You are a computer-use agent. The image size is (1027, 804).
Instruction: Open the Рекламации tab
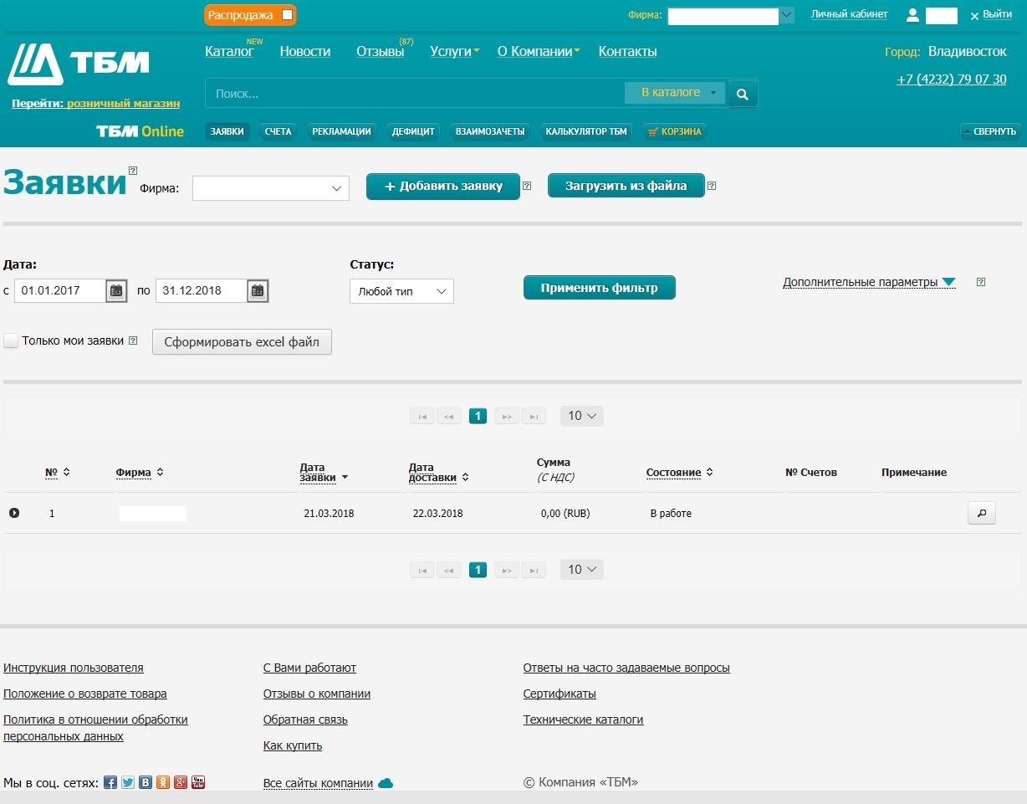pos(340,131)
